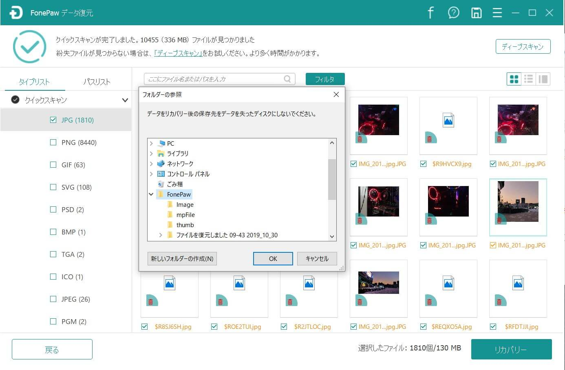Image resolution: width=565 pixels, height=370 pixels.
Task: Click the $RFDTJJI.jpg image placeholder icon
Action: (518, 283)
